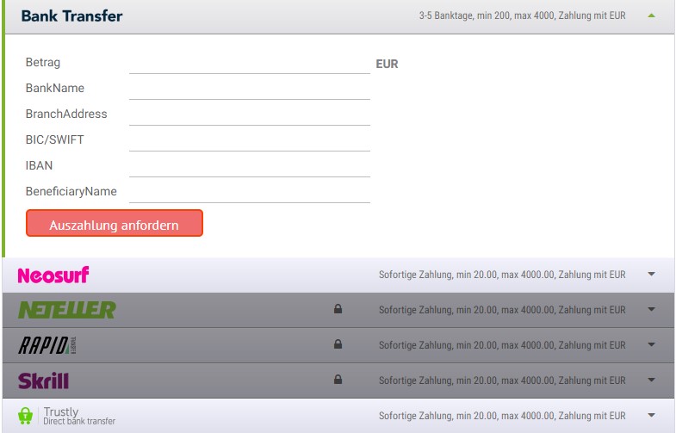Image resolution: width=676 pixels, height=433 pixels.
Task: Focus the BranchAddress input field
Action: (x=250, y=115)
